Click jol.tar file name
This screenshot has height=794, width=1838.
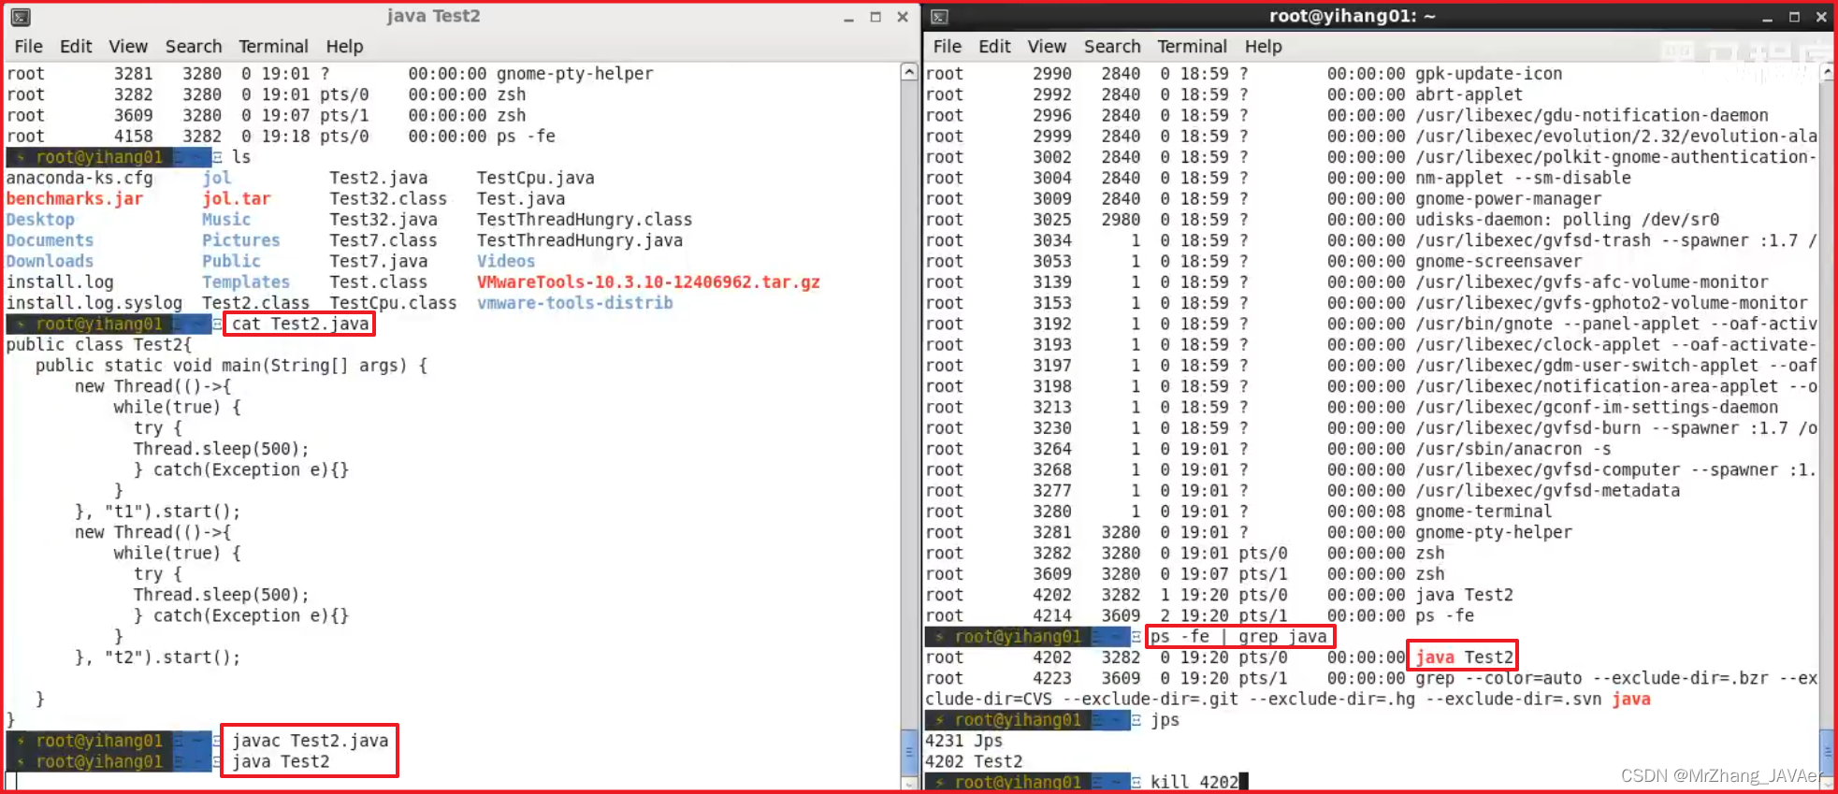click(236, 198)
